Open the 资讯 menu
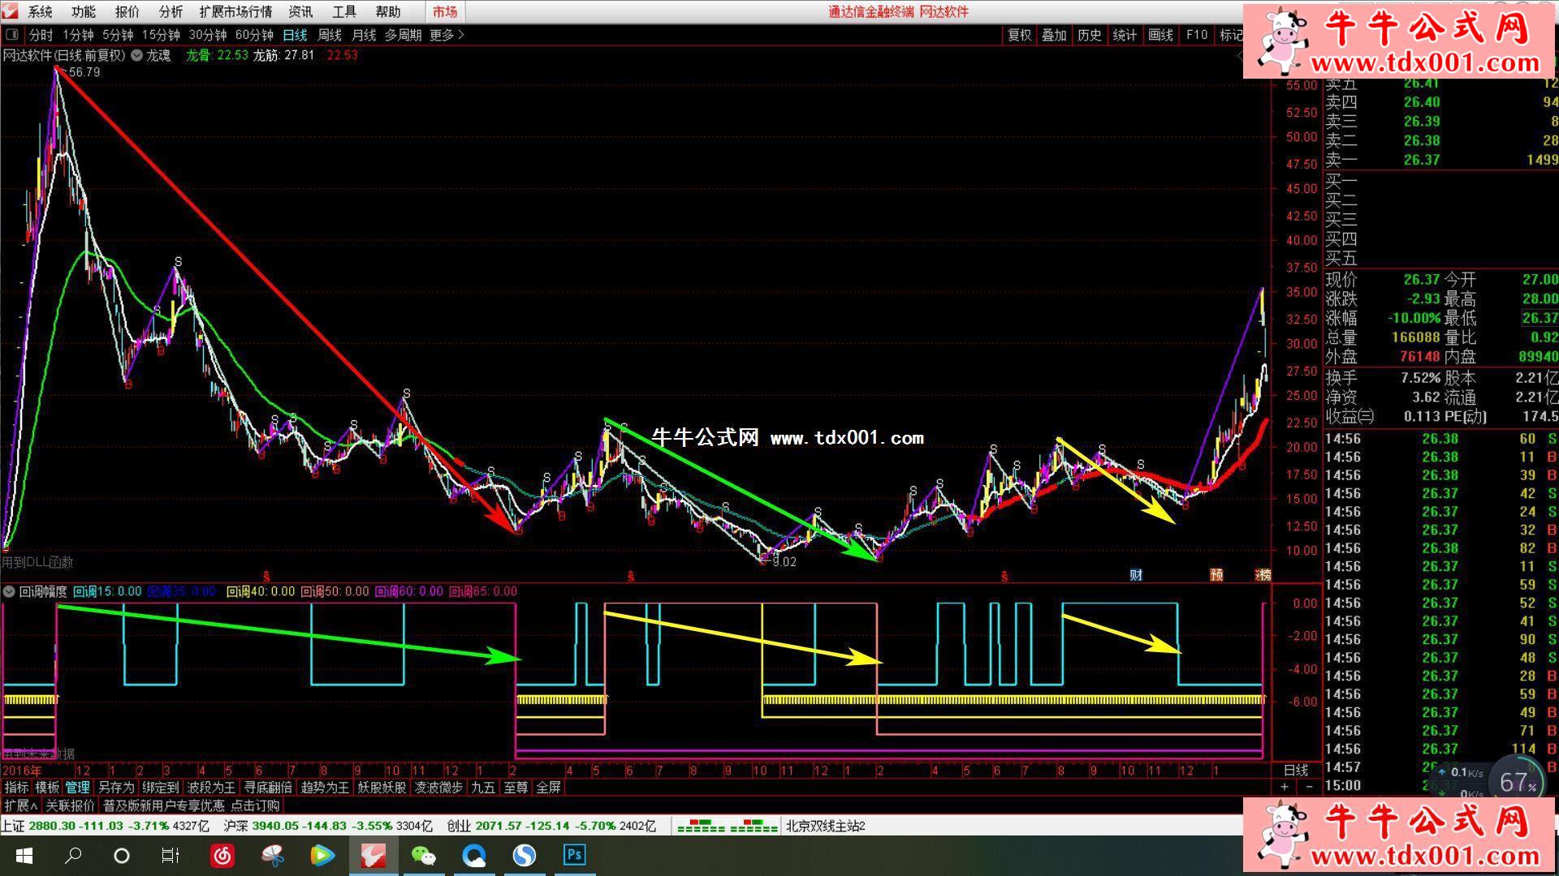This screenshot has height=876, width=1559. (300, 11)
